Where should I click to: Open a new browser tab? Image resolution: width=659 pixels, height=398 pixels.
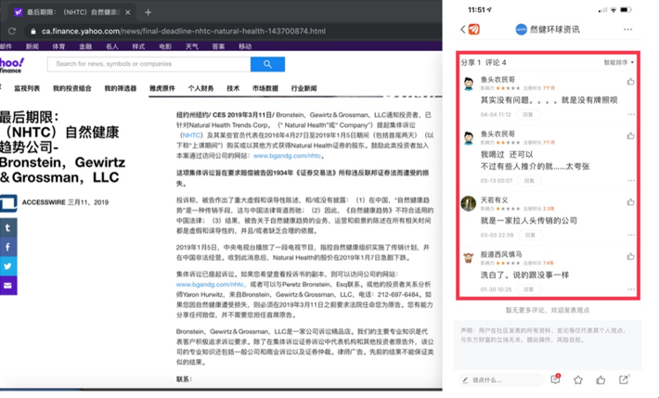(x=148, y=12)
